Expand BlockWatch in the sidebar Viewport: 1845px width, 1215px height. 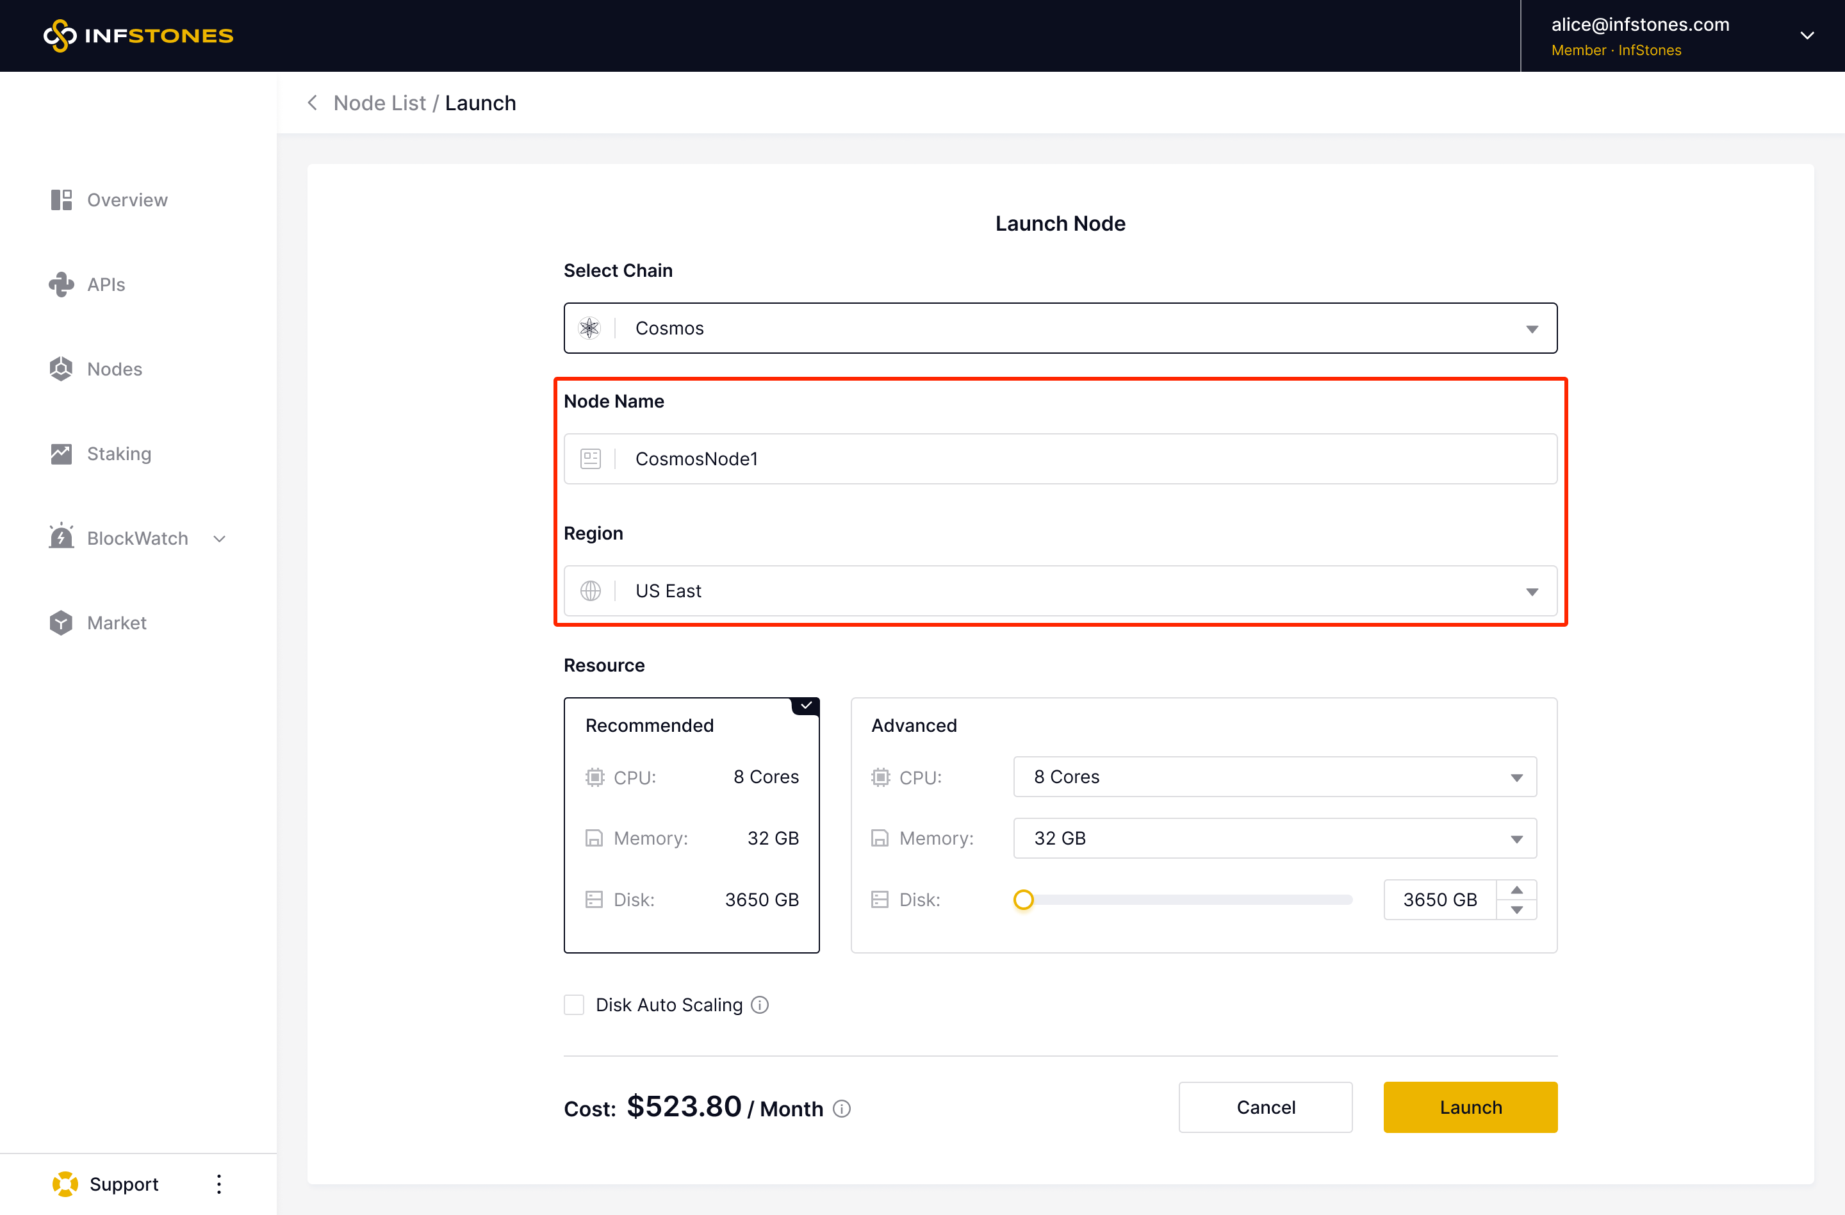pos(138,538)
